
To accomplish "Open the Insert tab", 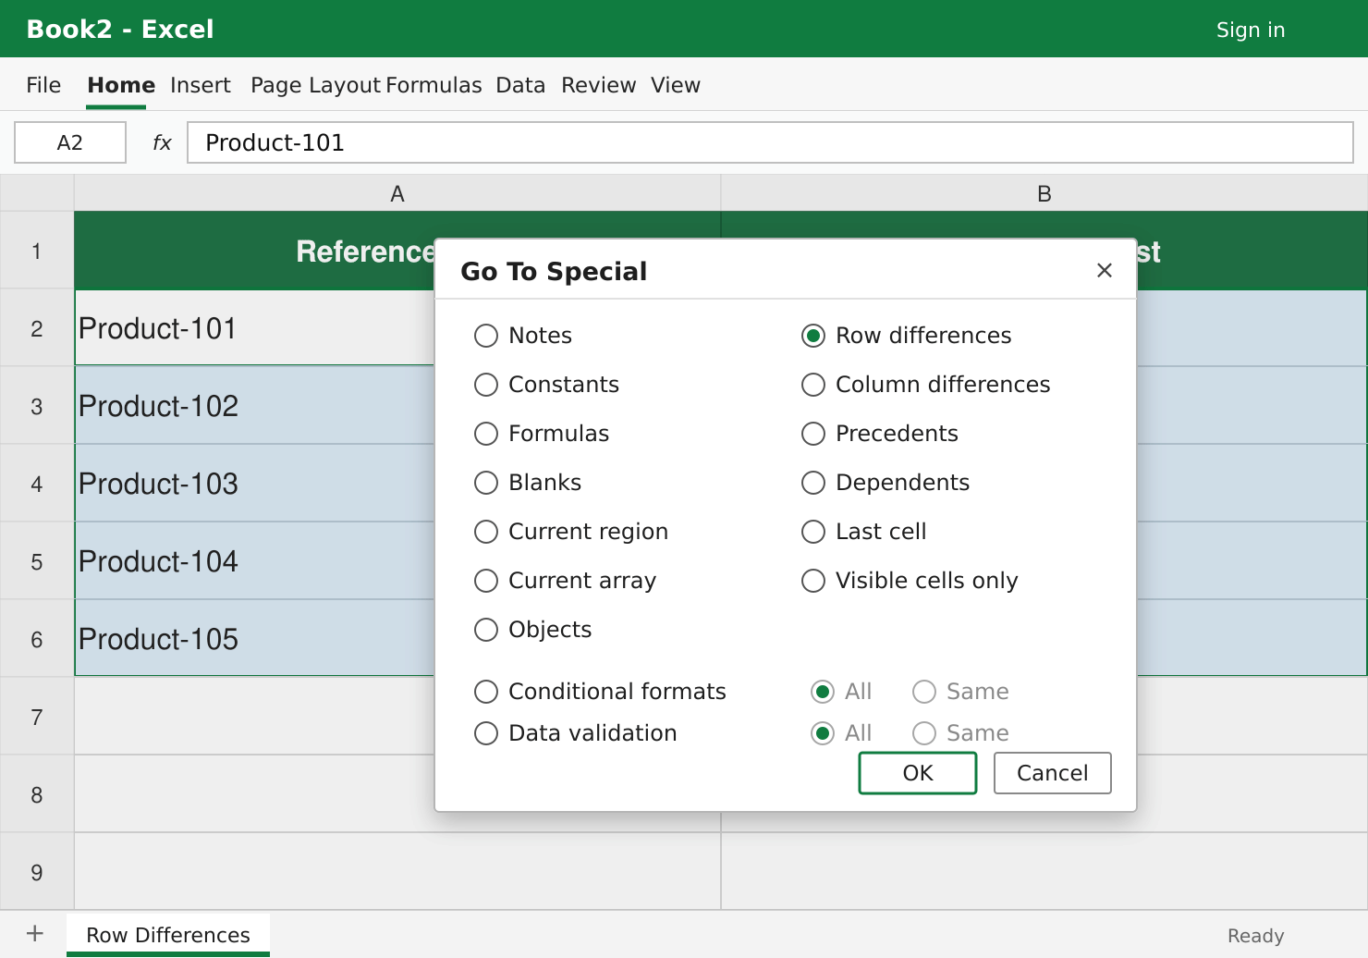I will (x=201, y=85).
